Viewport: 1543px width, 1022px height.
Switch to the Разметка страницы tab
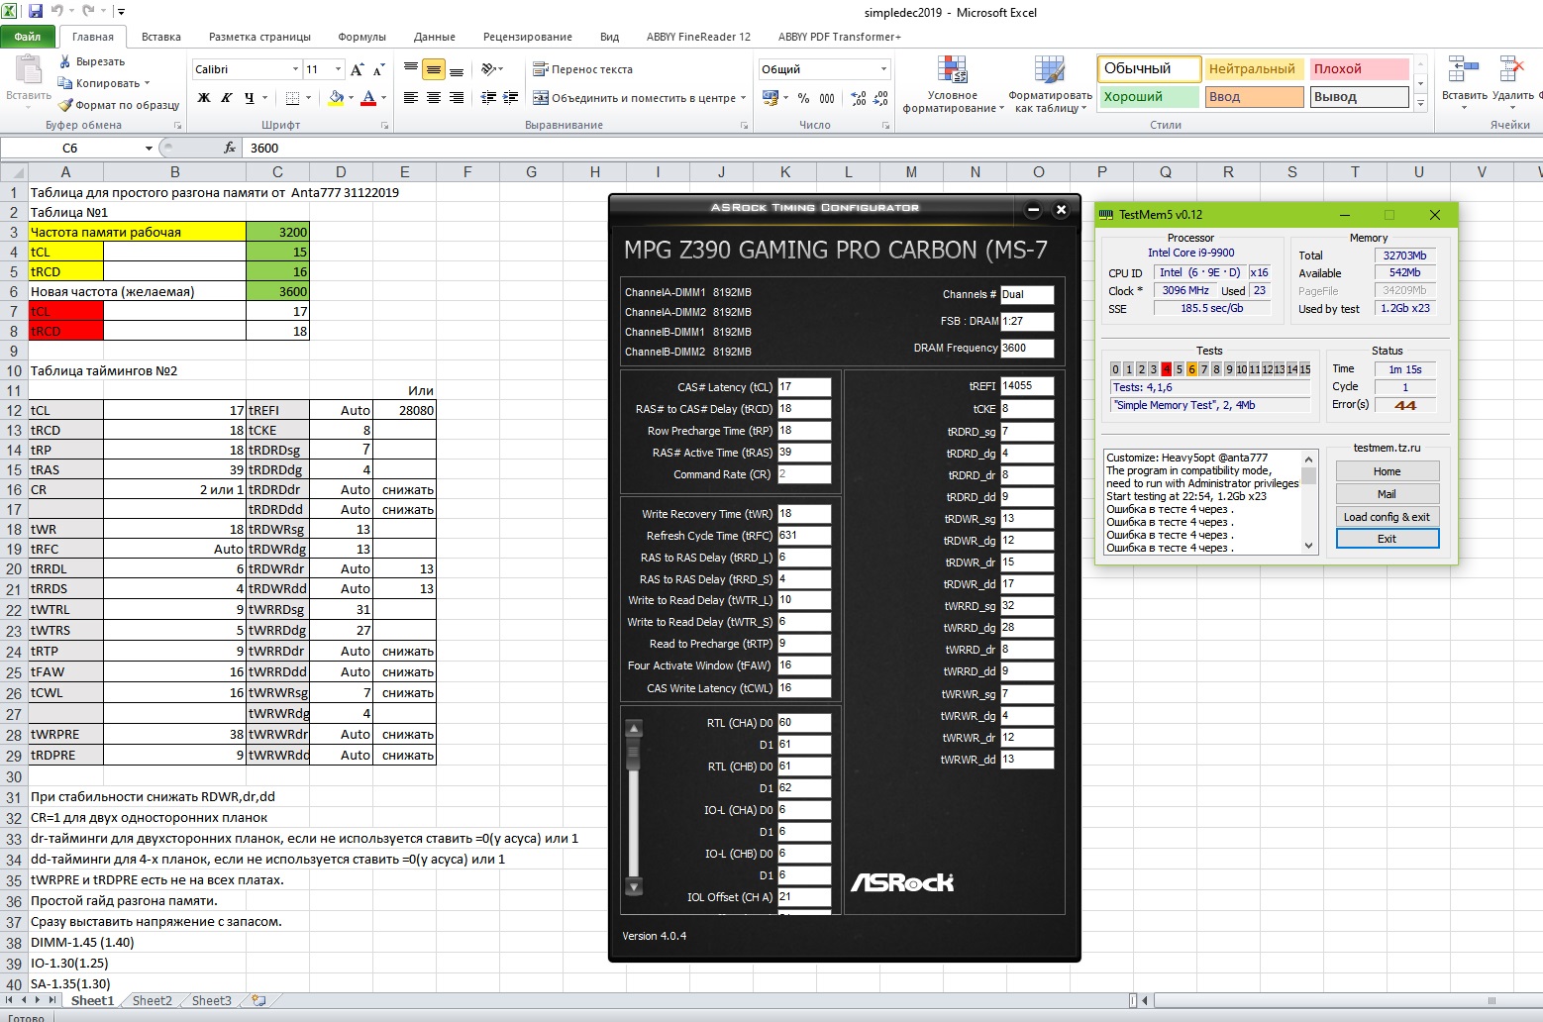[259, 37]
